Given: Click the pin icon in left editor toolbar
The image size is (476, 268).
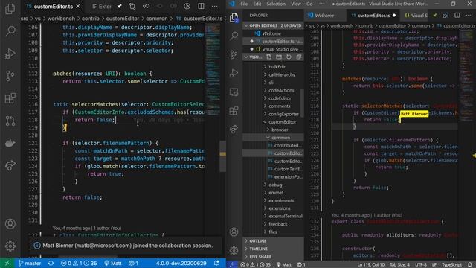Looking at the screenshot, I should coord(120,7).
